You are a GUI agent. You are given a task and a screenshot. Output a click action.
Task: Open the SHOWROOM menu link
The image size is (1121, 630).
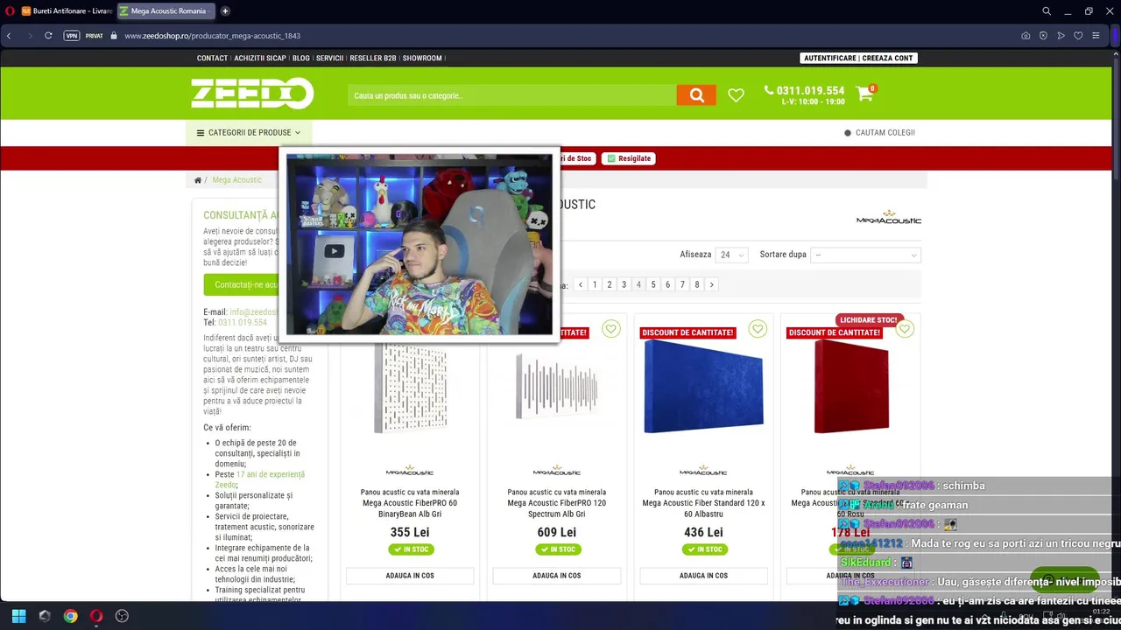[422, 58]
